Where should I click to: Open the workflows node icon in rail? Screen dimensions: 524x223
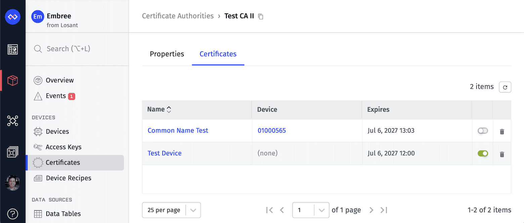13,121
